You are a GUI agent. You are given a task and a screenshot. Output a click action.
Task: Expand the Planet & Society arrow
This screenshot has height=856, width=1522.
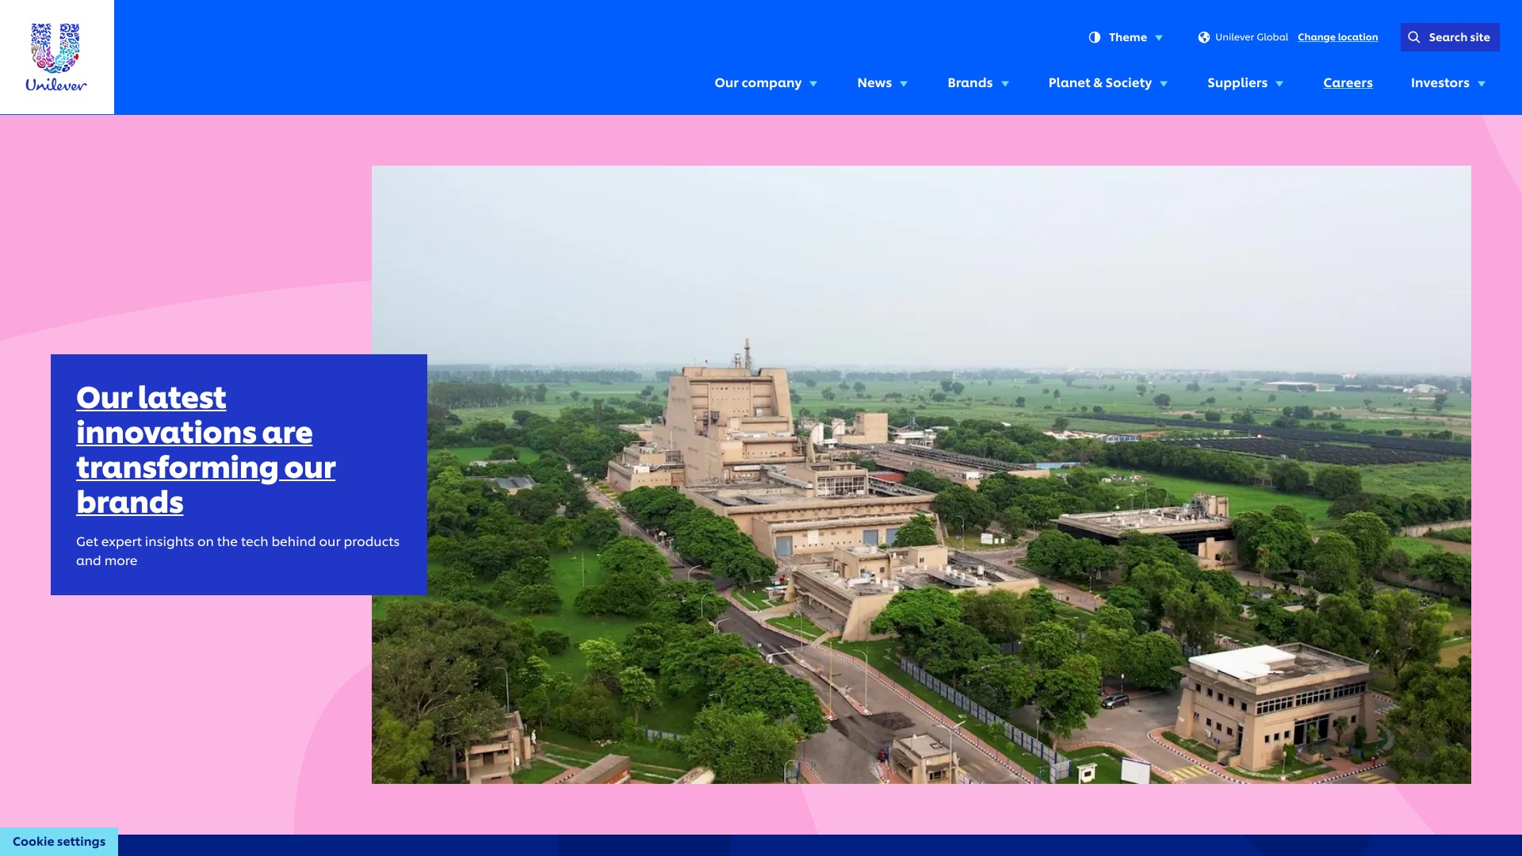(x=1164, y=84)
